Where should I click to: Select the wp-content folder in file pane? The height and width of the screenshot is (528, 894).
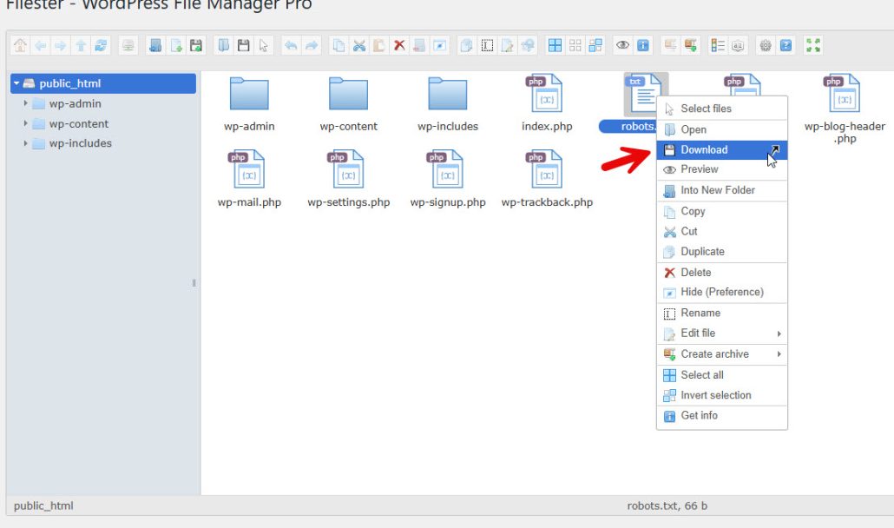348,103
